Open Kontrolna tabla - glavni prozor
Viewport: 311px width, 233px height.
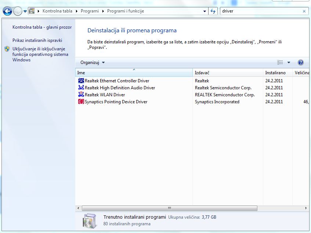click(x=42, y=27)
